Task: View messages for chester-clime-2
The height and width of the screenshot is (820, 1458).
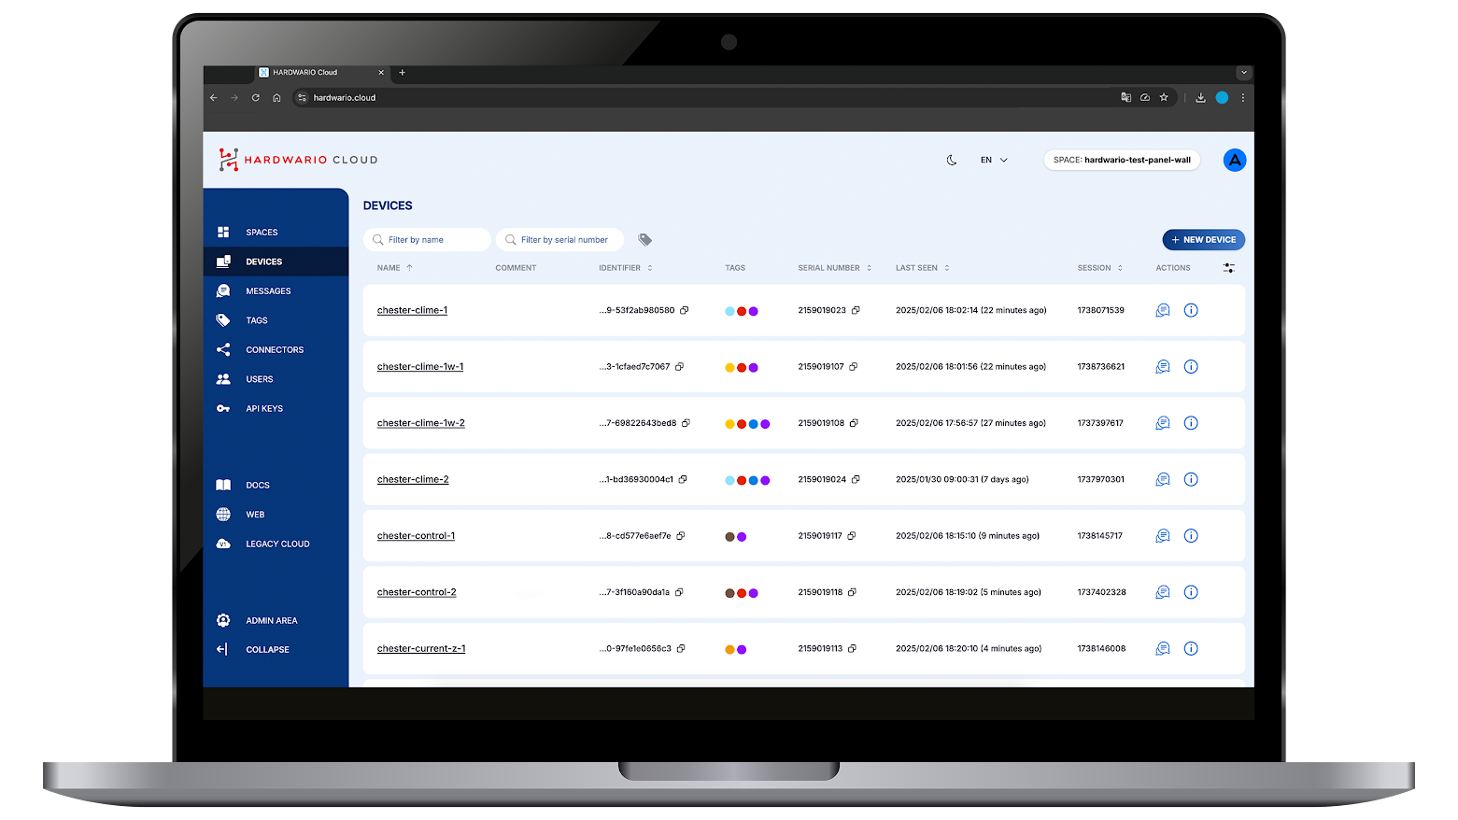Action: point(1163,479)
